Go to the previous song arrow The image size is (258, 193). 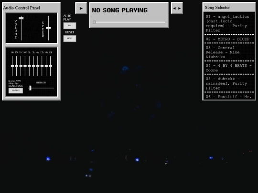pos(174,8)
